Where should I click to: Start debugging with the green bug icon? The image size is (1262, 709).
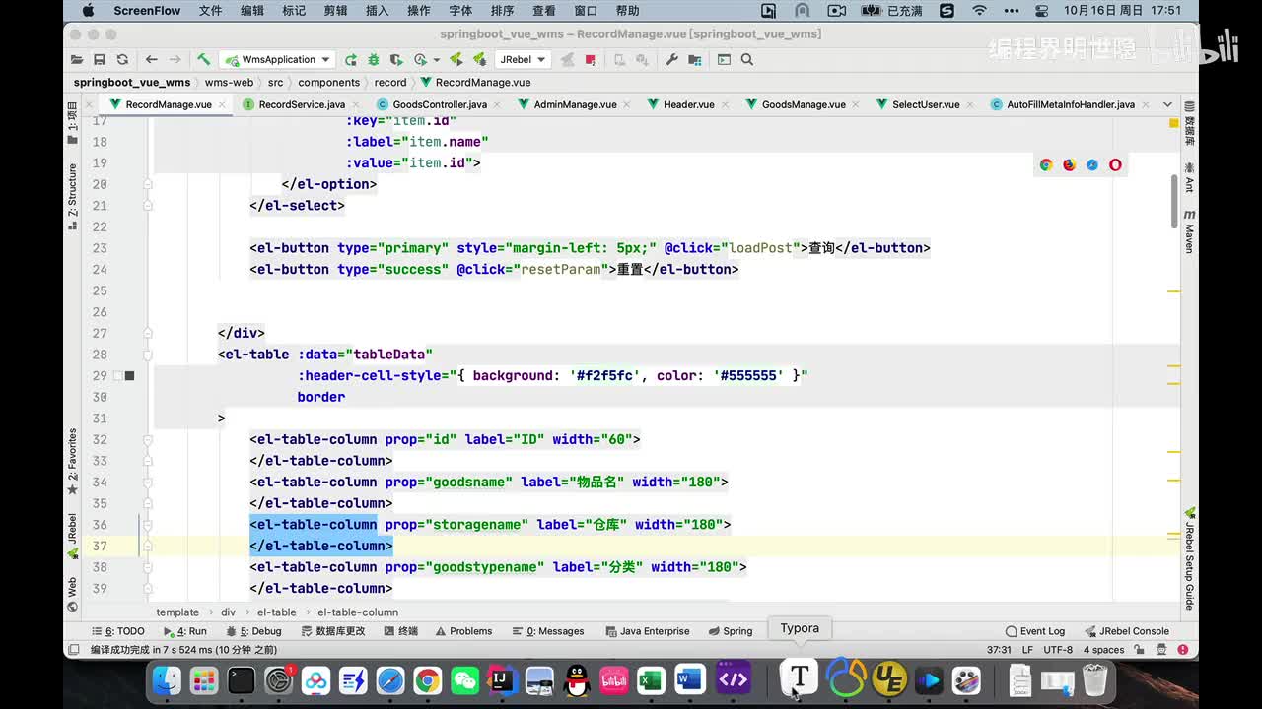tap(374, 59)
